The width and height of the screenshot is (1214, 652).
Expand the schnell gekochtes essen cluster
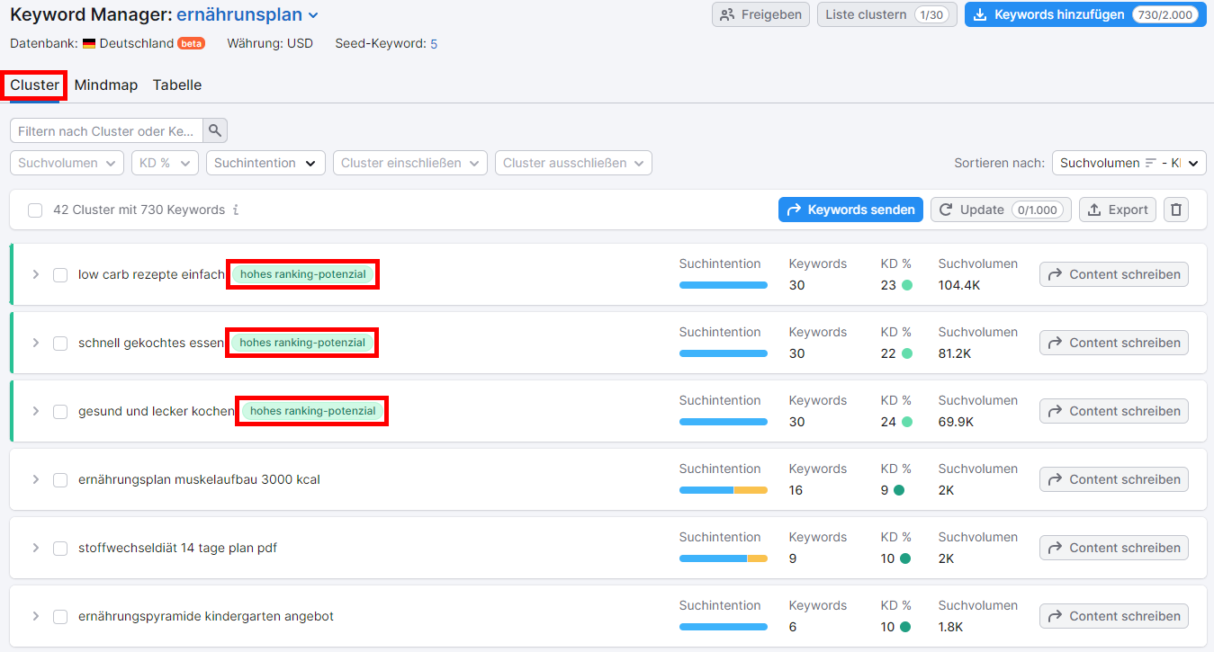coord(35,343)
